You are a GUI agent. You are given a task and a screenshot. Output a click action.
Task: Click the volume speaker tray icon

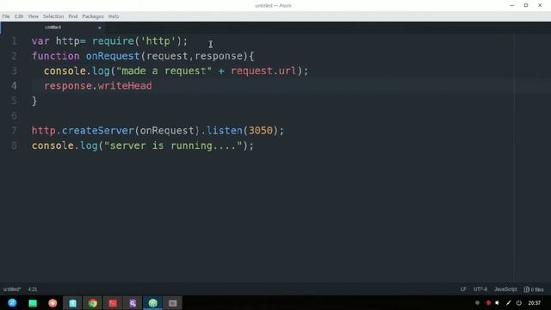tap(498, 303)
